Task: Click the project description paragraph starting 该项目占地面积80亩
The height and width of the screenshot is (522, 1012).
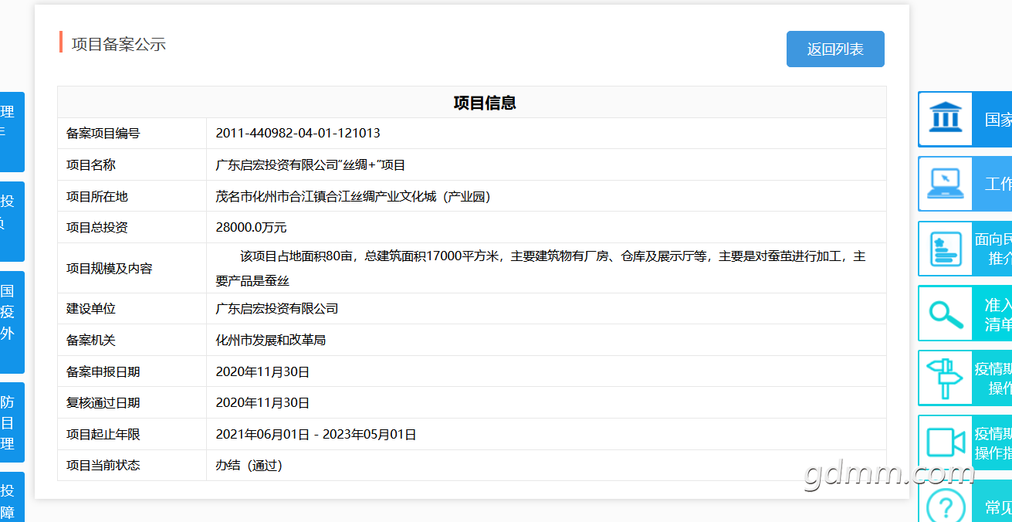Action: [540, 268]
